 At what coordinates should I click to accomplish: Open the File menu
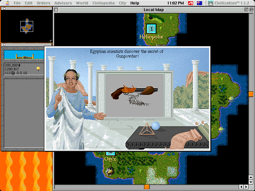17,3
